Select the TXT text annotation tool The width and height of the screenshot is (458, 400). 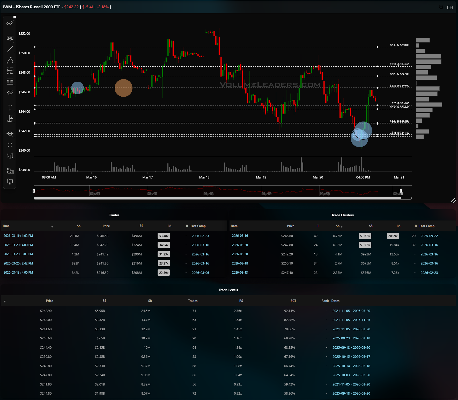10,38
